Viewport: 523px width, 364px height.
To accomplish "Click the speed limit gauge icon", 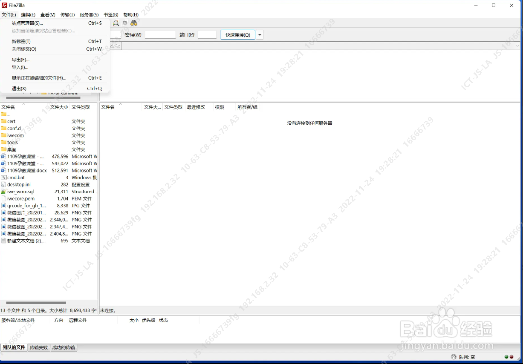I will coord(454,357).
